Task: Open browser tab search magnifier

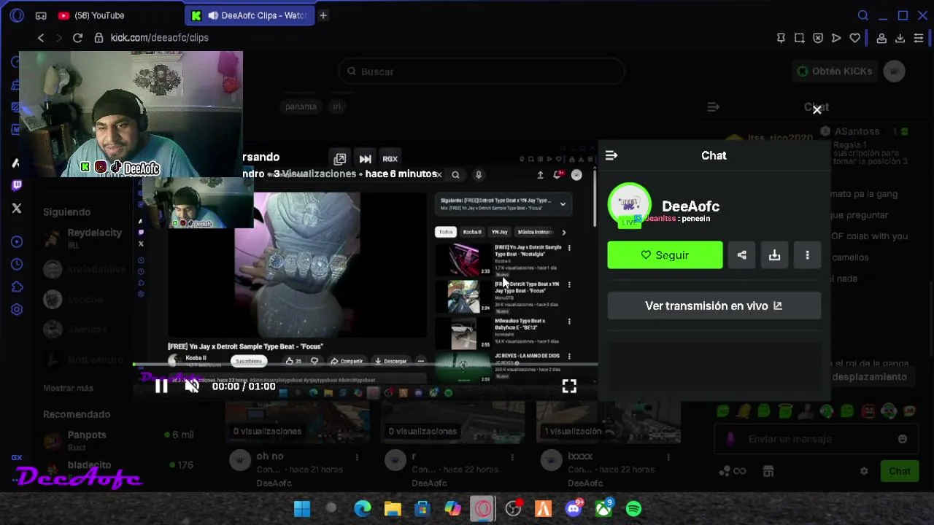Action: point(863,15)
